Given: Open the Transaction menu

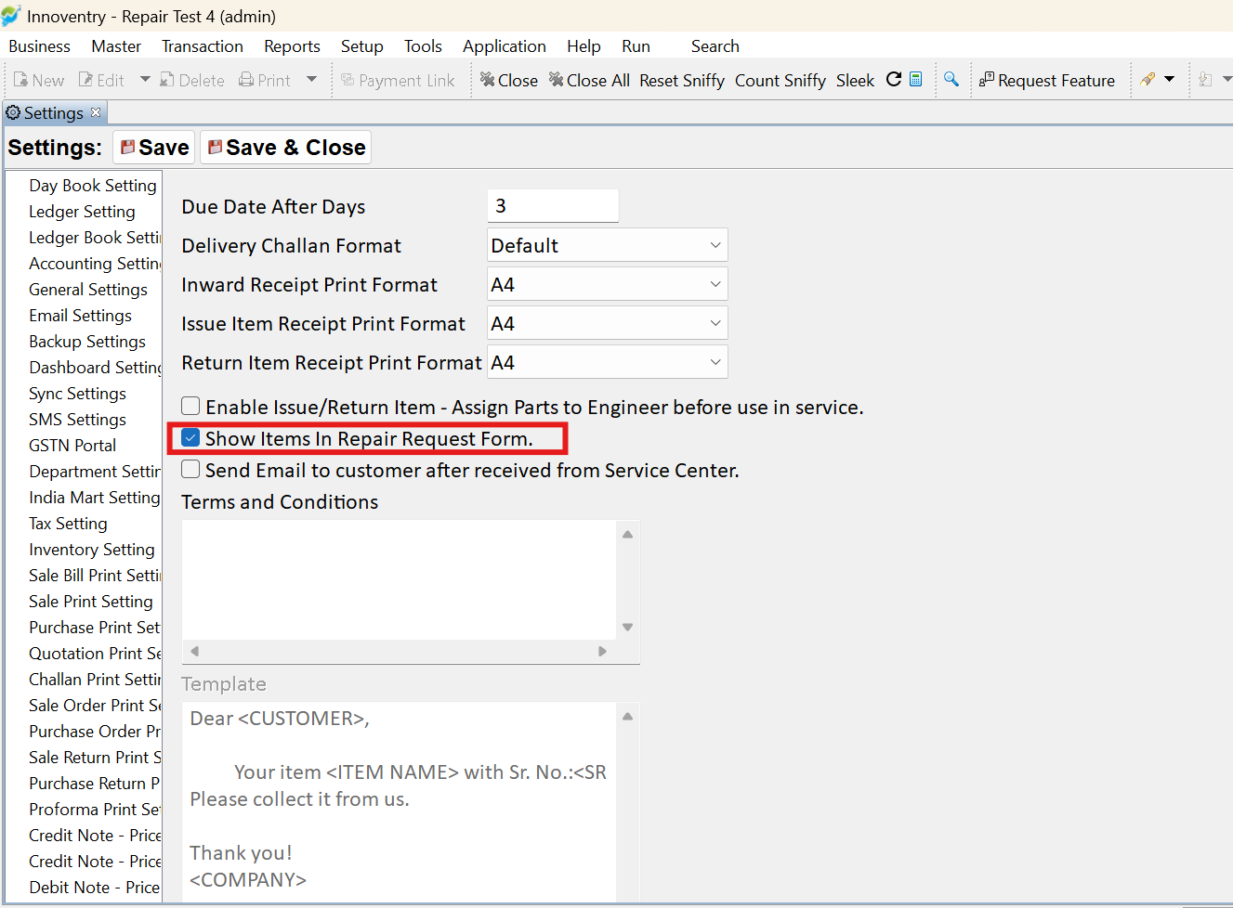Looking at the screenshot, I should 203,46.
